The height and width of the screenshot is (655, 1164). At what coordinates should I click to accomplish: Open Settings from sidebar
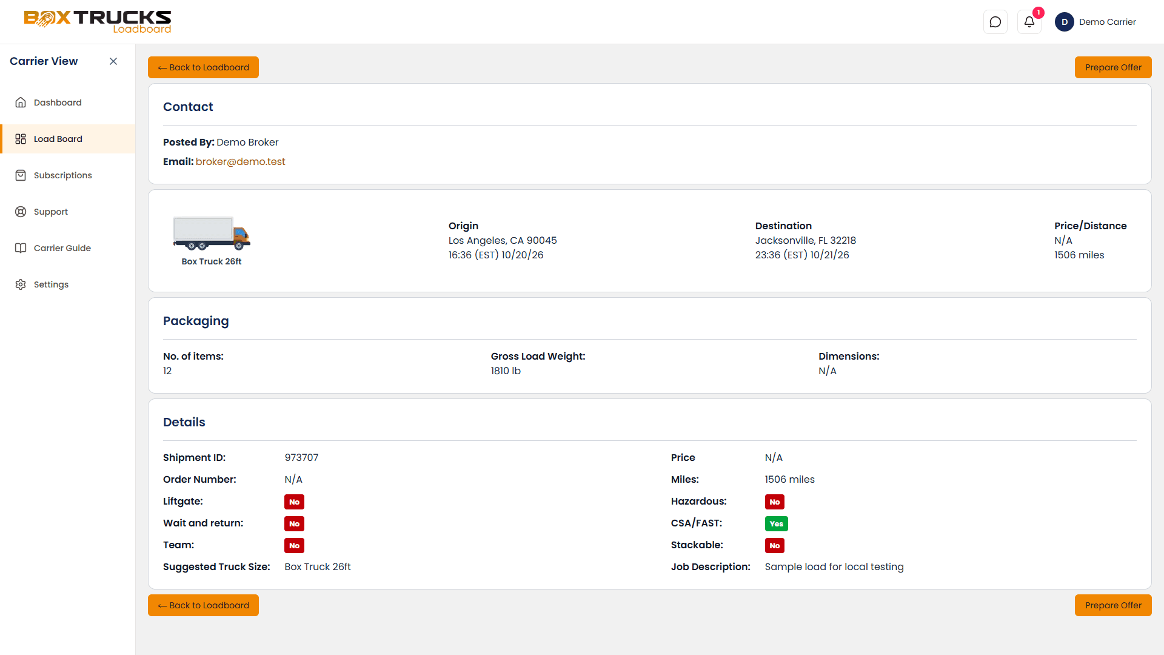pyautogui.click(x=68, y=284)
